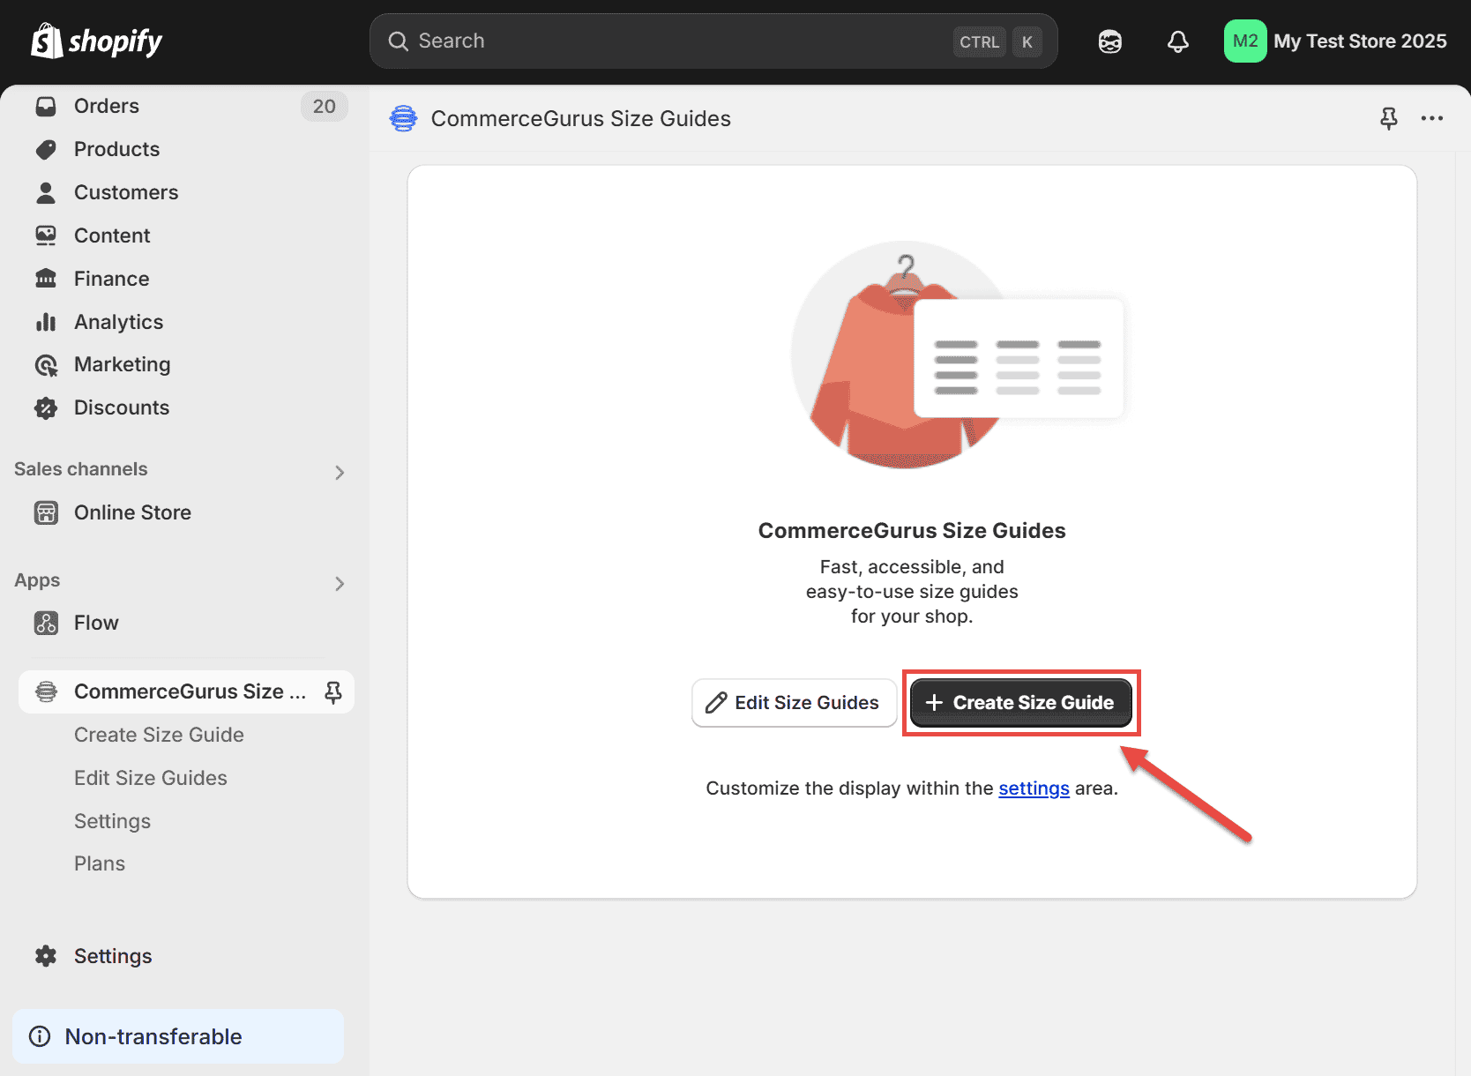Open Edit Size Guides sidebar sub-item
Screen dimensions: 1471x1076
click(x=151, y=778)
